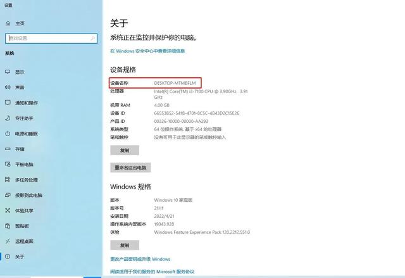Switch to the 声音 settings page
The width and height of the screenshot is (405, 278).
tap(20, 87)
